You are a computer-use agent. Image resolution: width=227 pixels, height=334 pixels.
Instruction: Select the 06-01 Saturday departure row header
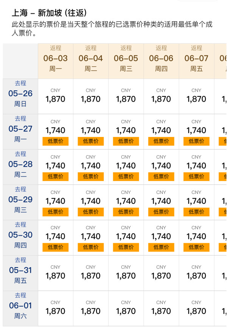coord(20,309)
